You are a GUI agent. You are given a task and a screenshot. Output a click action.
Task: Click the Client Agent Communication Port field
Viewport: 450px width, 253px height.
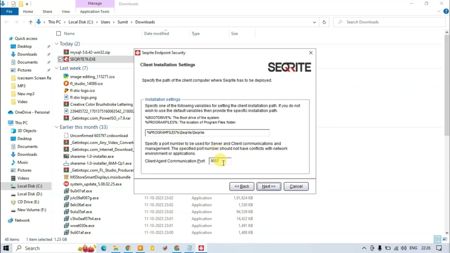tap(220, 161)
